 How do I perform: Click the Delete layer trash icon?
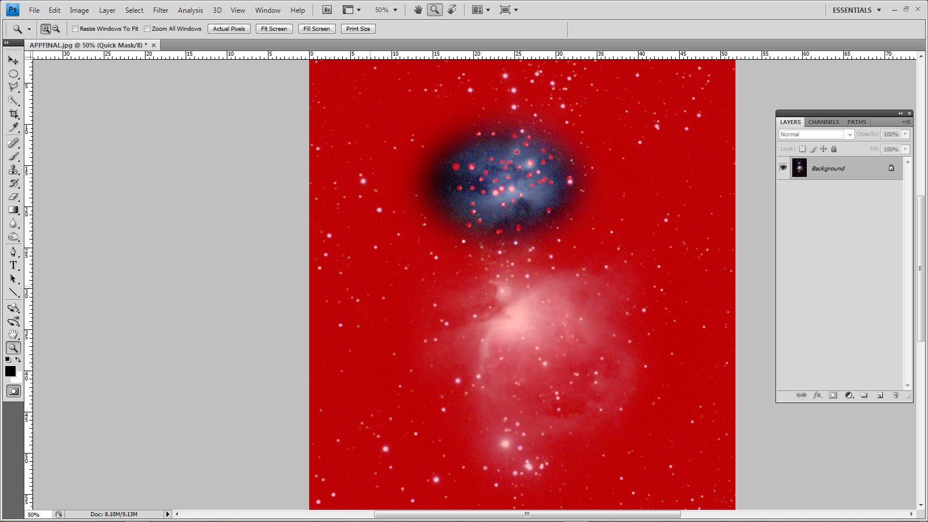point(896,395)
